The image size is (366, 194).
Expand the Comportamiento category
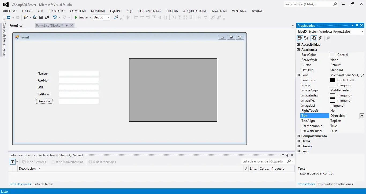click(x=298, y=136)
